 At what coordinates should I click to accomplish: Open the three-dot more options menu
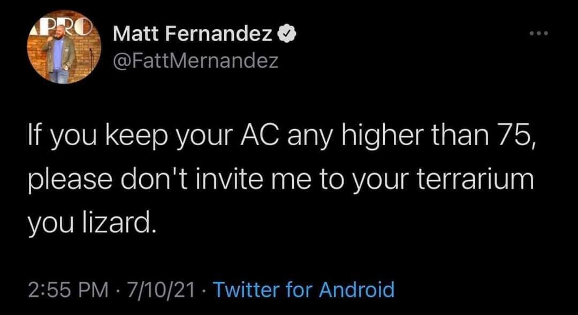tap(539, 34)
